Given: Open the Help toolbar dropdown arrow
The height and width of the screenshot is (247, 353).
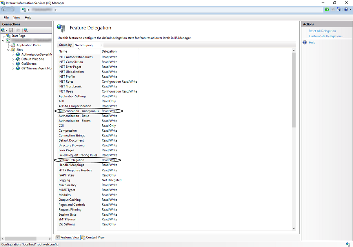Looking at the screenshot, I should point(350,9).
